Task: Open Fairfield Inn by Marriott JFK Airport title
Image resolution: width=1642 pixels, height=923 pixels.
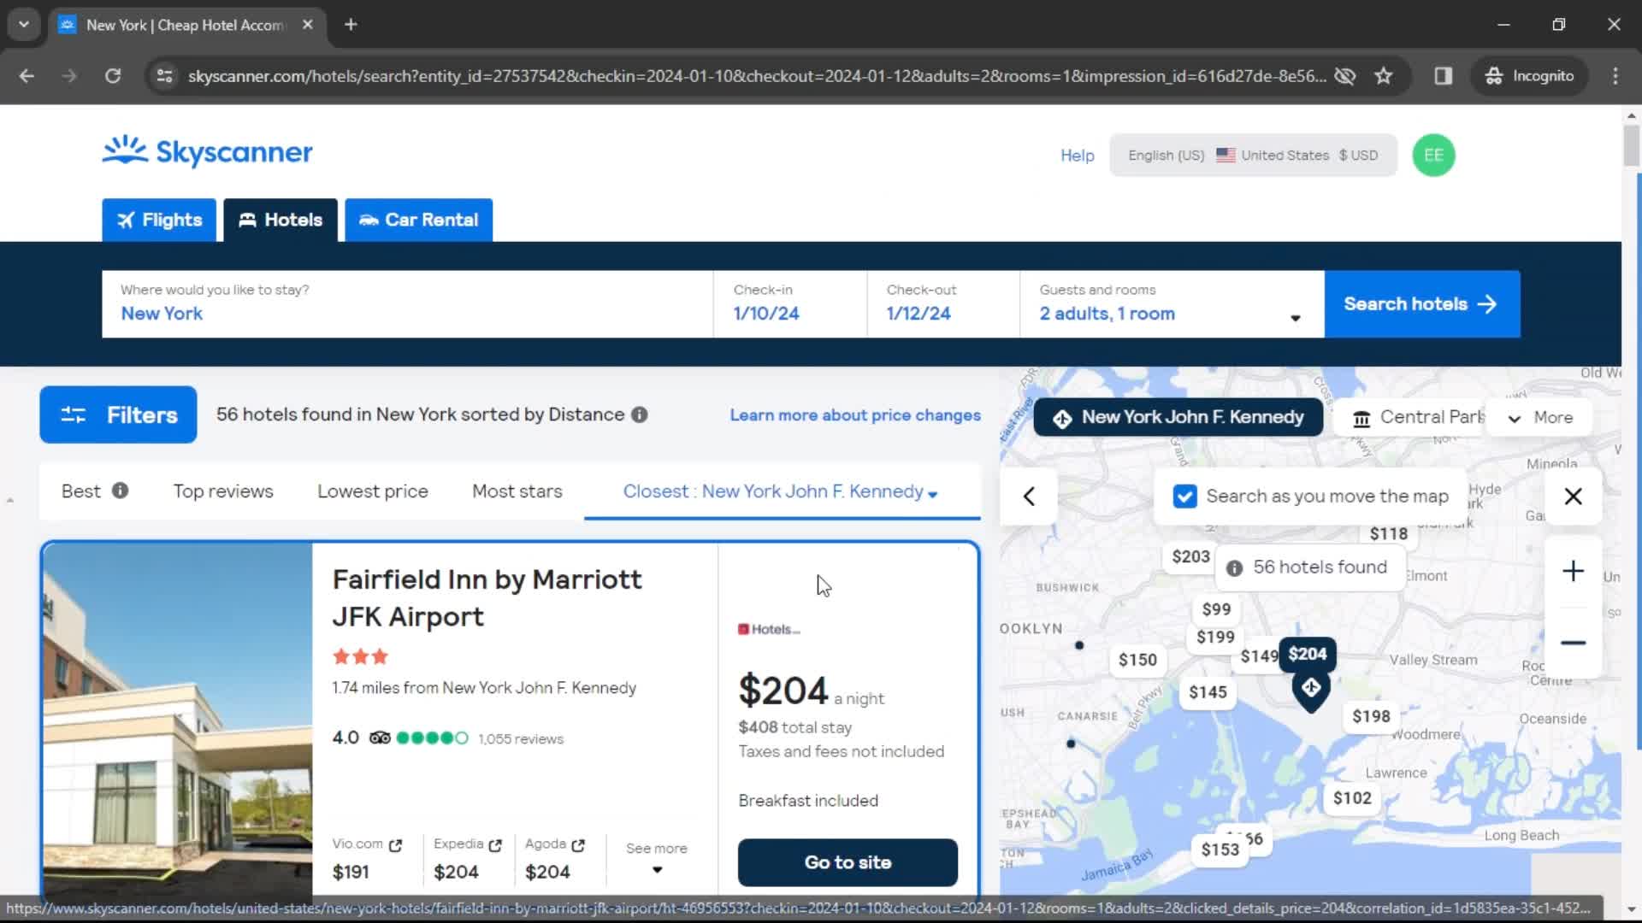Action: click(x=487, y=598)
